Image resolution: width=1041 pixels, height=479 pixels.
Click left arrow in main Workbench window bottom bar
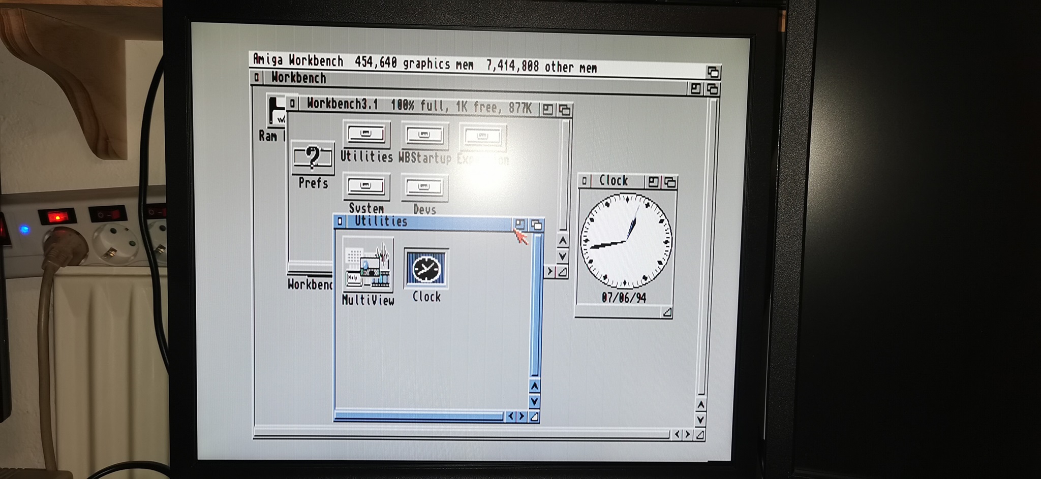677,434
